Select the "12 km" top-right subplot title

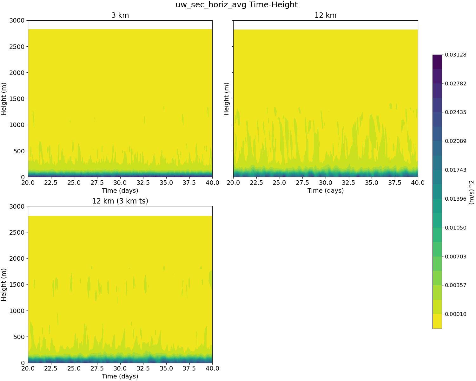point(325,15)
